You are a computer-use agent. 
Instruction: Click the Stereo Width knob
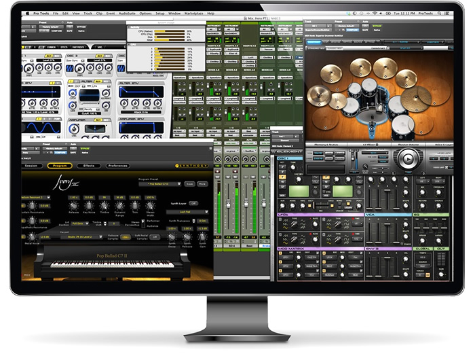[150, 206]
